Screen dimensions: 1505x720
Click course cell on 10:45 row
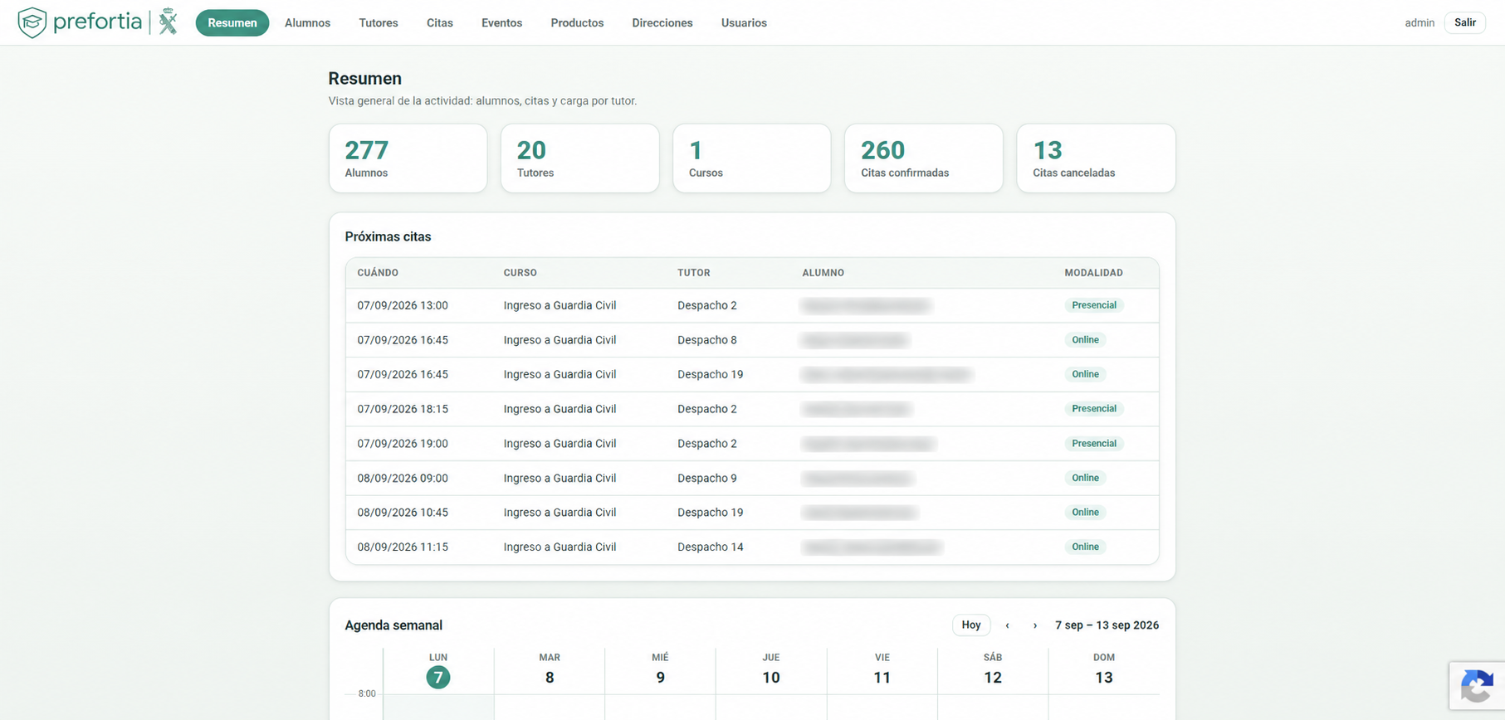coord(559,513)
